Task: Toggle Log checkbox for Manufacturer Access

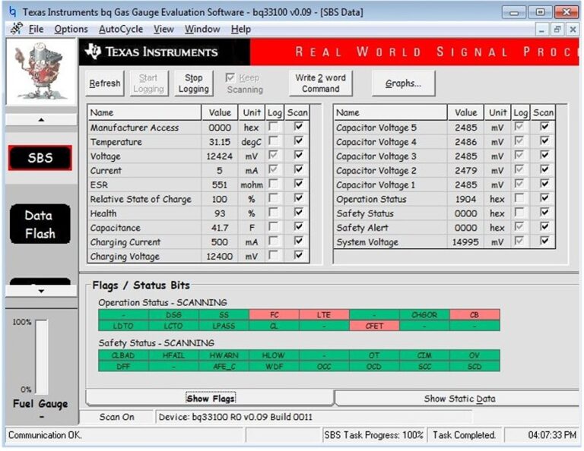Action: click(274, 127)
